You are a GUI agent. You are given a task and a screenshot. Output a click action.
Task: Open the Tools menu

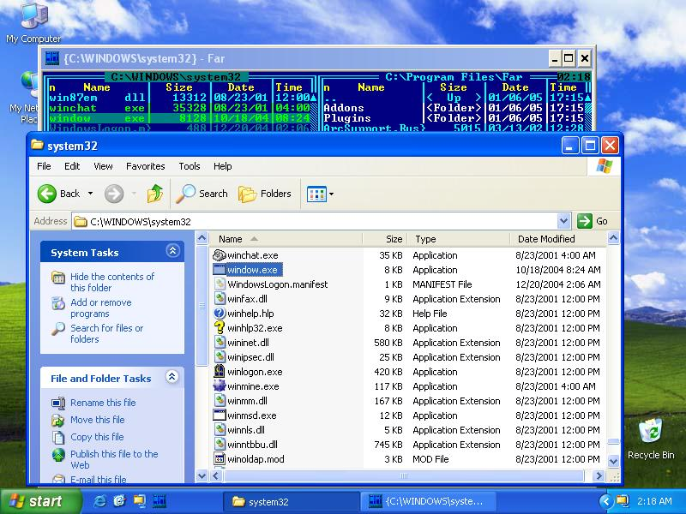pos(189,166)
